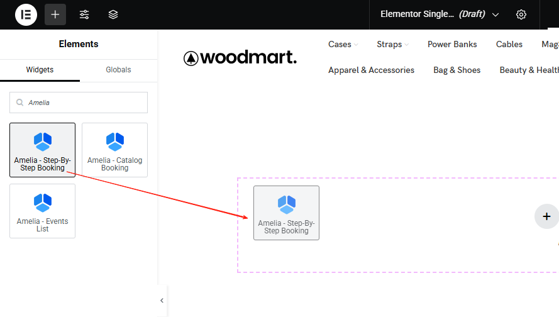559x317 pixels.
Task: Switch to the Globals tab
Action: [118, 70]
